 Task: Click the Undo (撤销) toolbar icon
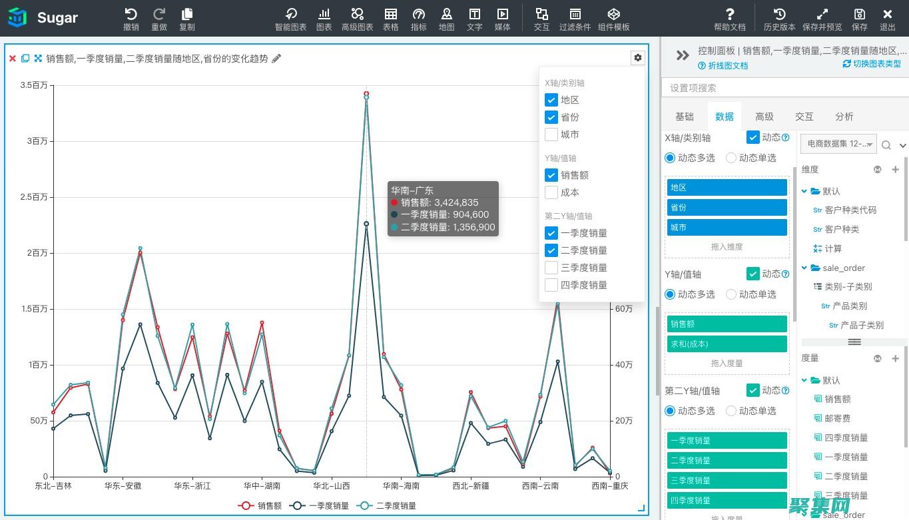click(x=131, y=19)
